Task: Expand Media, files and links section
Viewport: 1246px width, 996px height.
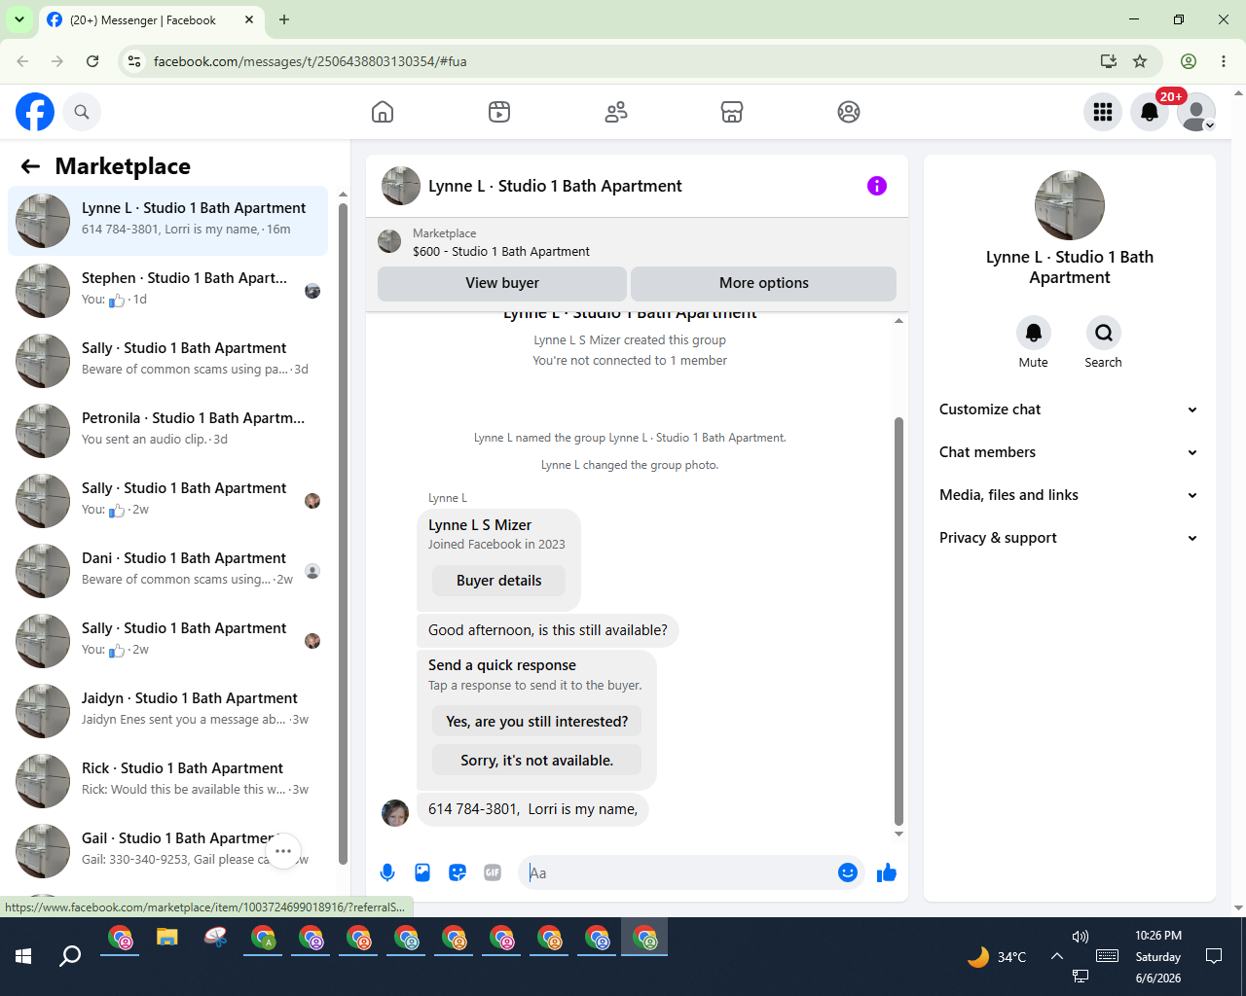Action: tap(1069, 495)
